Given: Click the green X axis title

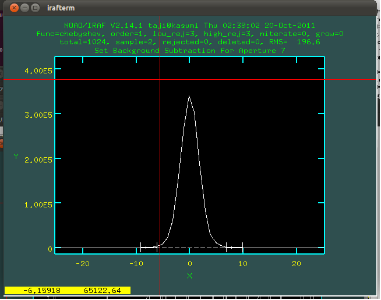Looking at the screenshot, I should (x=190, y=276).
